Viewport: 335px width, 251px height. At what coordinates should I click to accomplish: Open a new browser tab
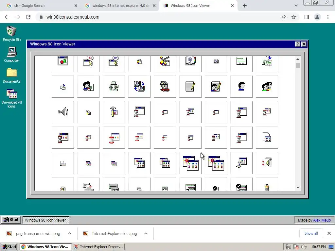[x=245, y=6]
